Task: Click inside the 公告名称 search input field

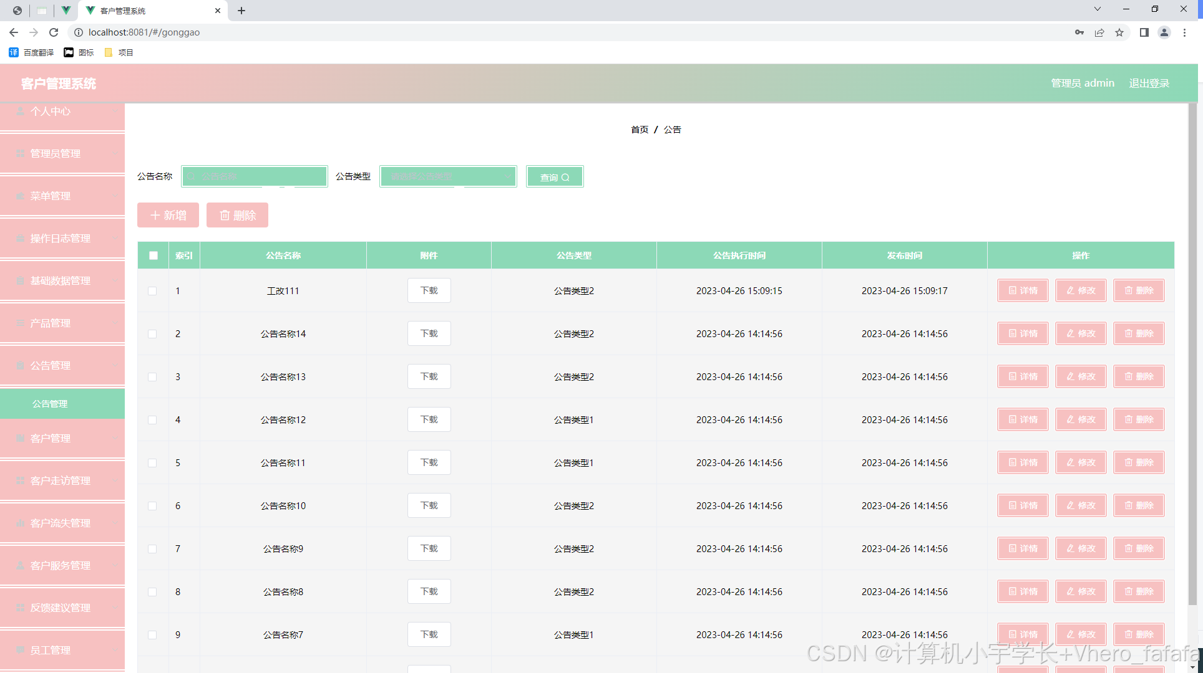Action: click(255, 176)
